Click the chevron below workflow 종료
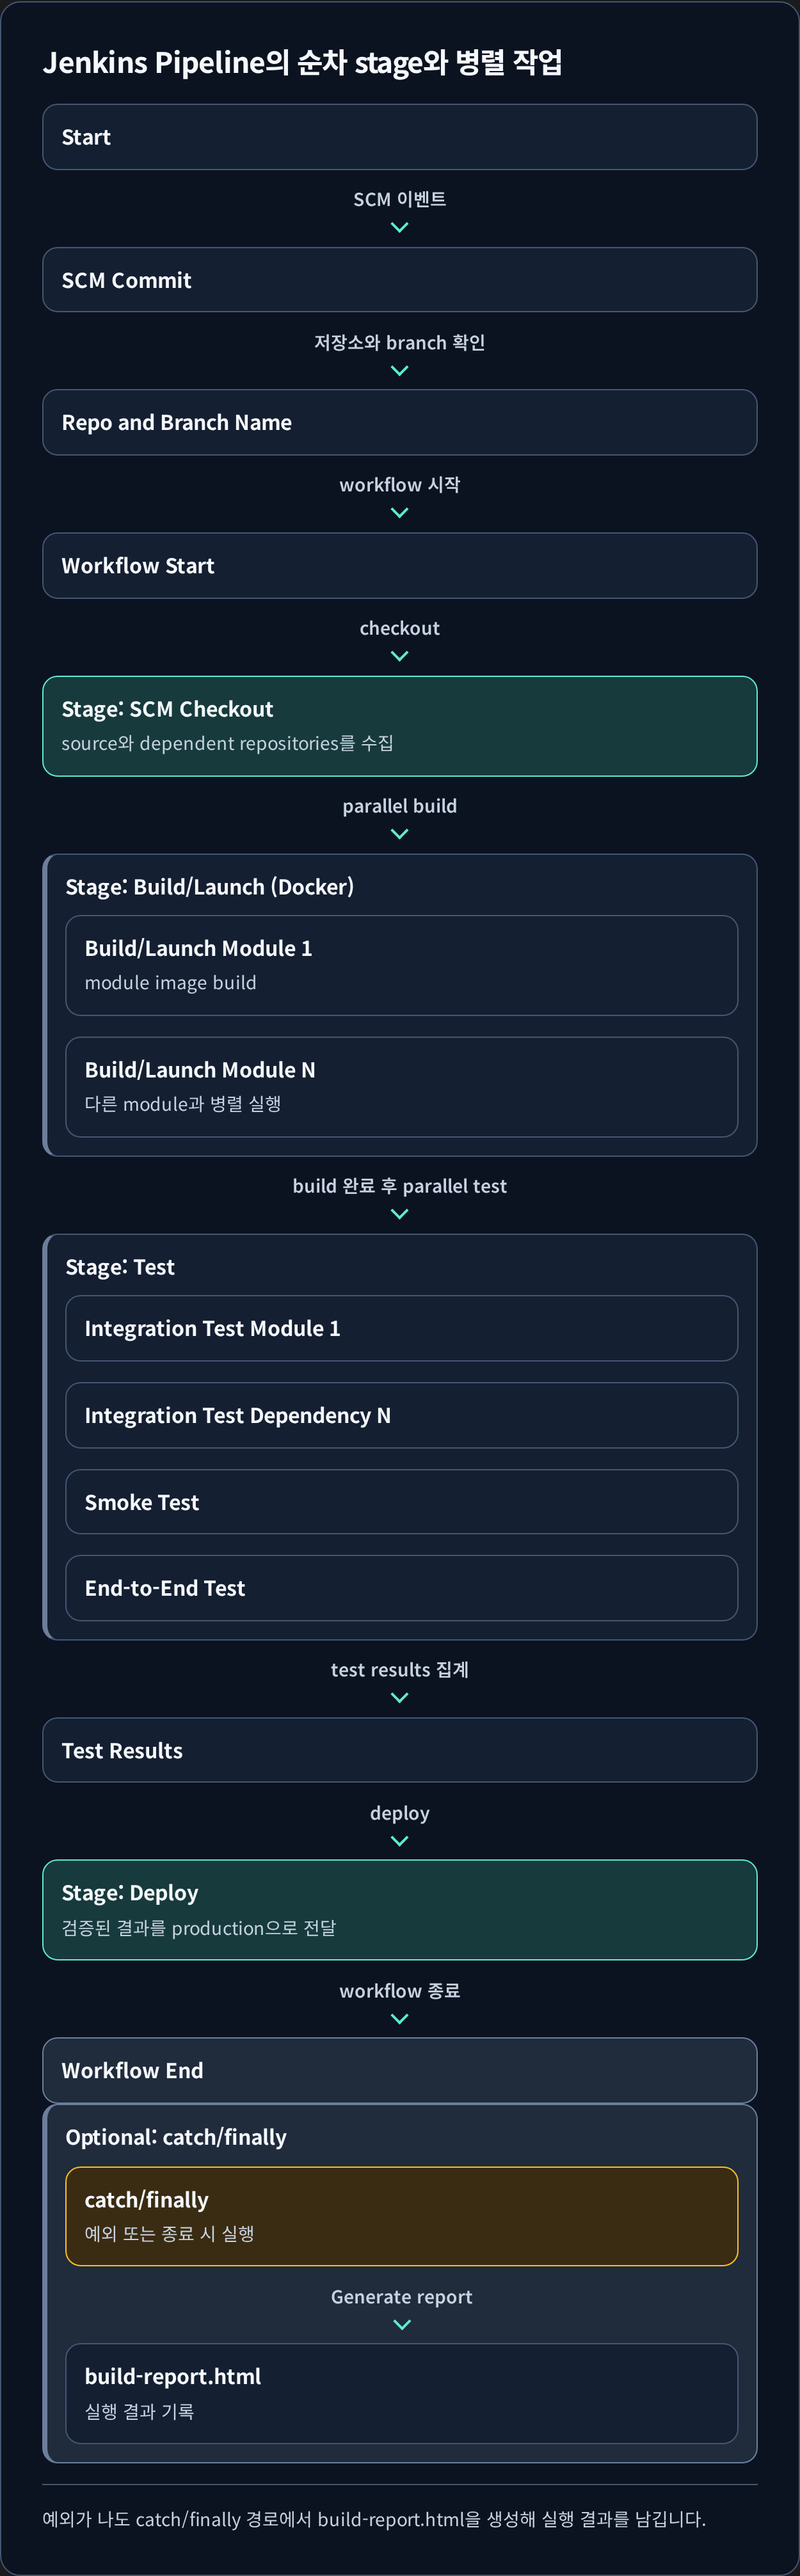This screenshot has width=800, height=2576. coord(399,2020)
